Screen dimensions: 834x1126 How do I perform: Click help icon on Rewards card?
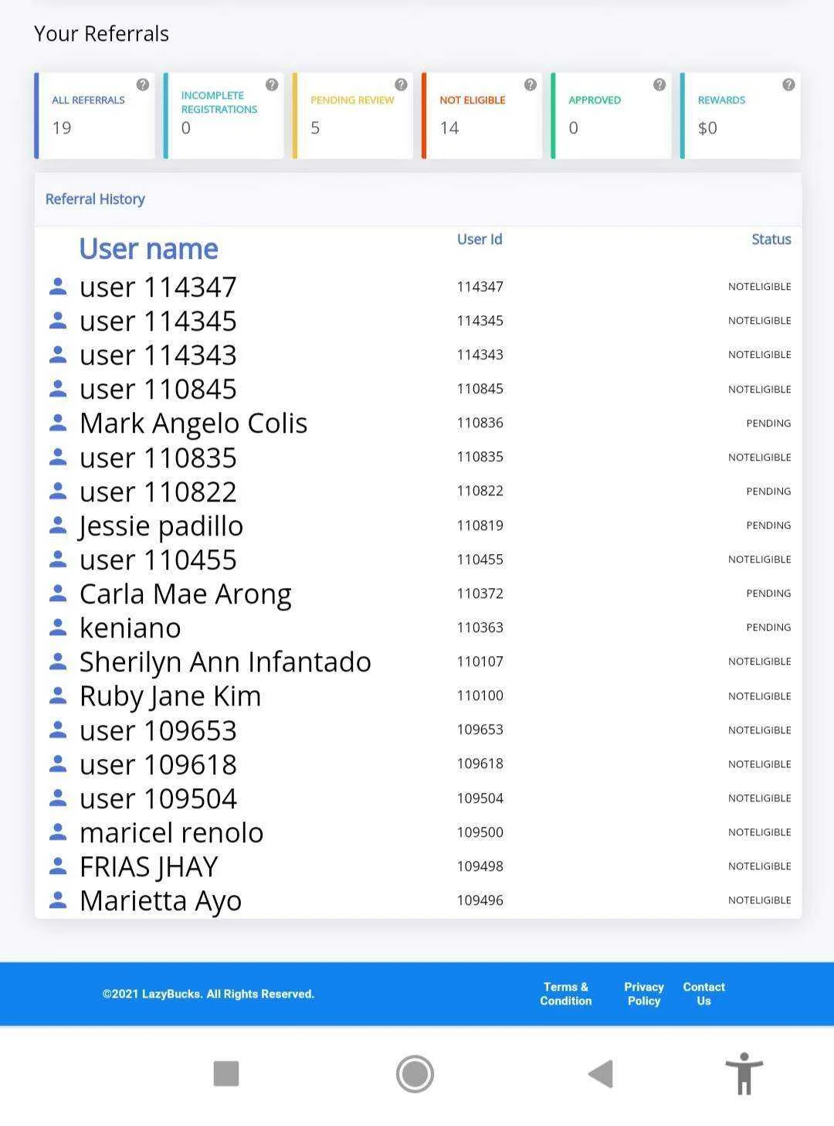click(788, 85)
